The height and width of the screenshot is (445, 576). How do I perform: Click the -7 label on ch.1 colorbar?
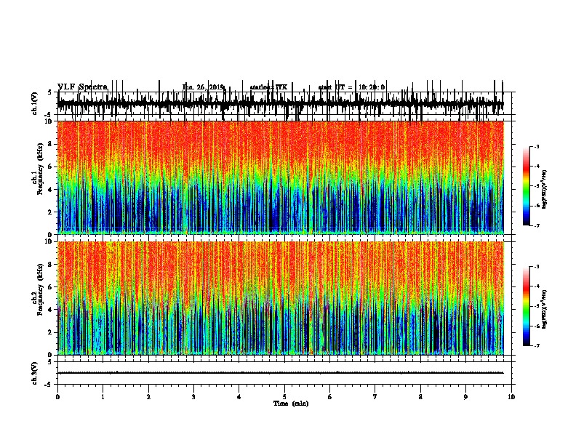[537, 225]
